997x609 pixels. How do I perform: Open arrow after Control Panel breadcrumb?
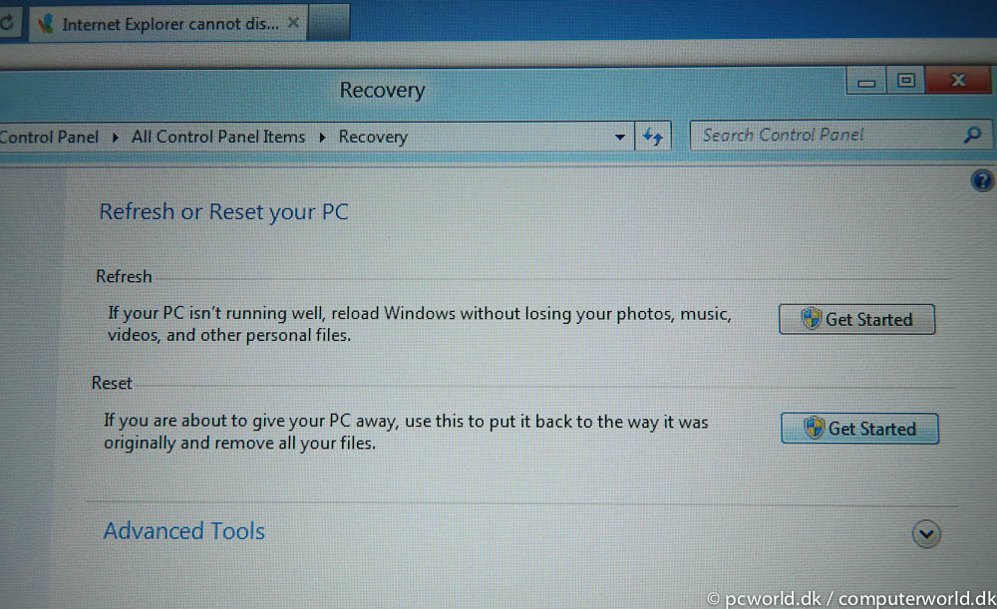(x=115, y=137)
